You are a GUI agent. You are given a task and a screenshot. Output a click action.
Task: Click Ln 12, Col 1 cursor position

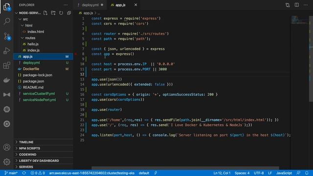222,173
